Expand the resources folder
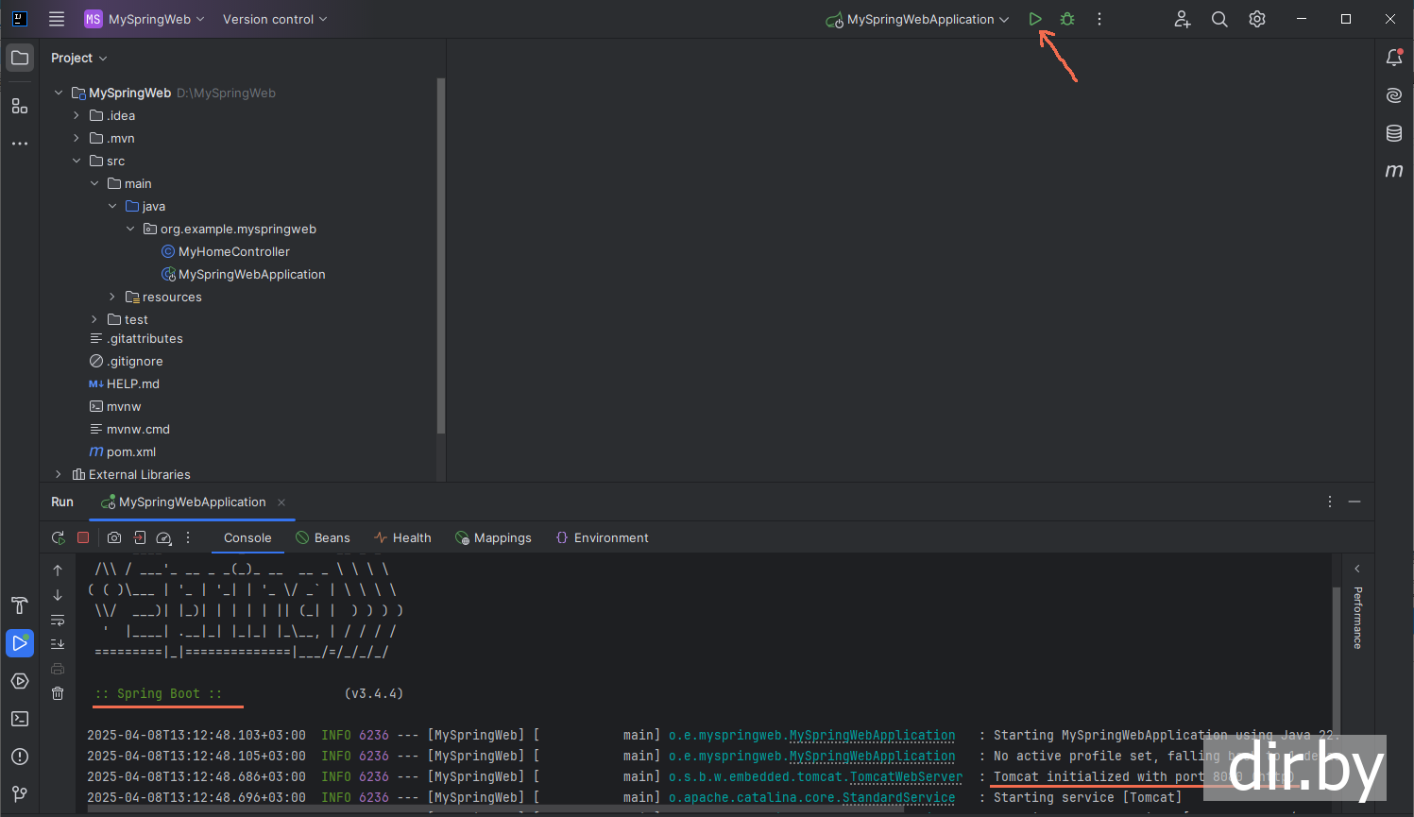Screen dimensions: 1414x817 coord(112,297)
